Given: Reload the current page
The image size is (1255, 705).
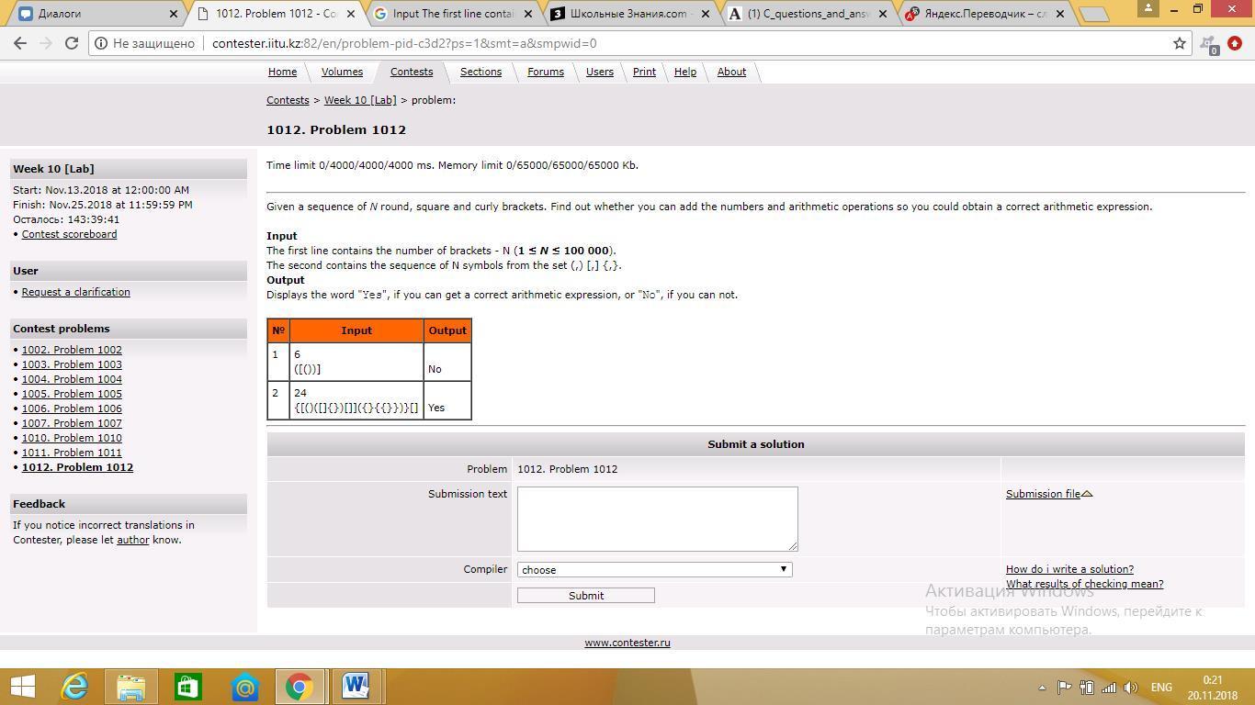Looking at the screenshot, I should [71, 43].
